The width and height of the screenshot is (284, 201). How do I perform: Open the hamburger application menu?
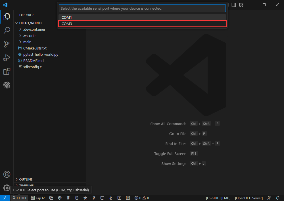coord(15,5)
